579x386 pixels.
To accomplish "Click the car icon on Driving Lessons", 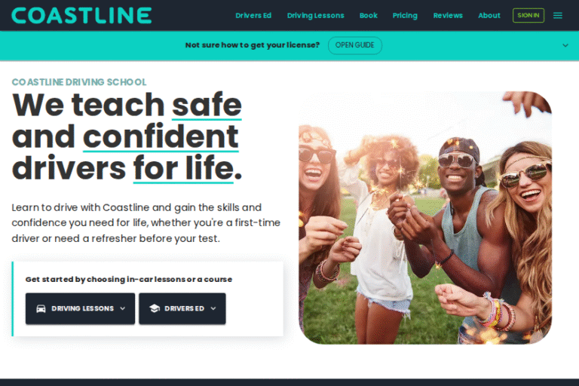I will click(x=41, y=308).
